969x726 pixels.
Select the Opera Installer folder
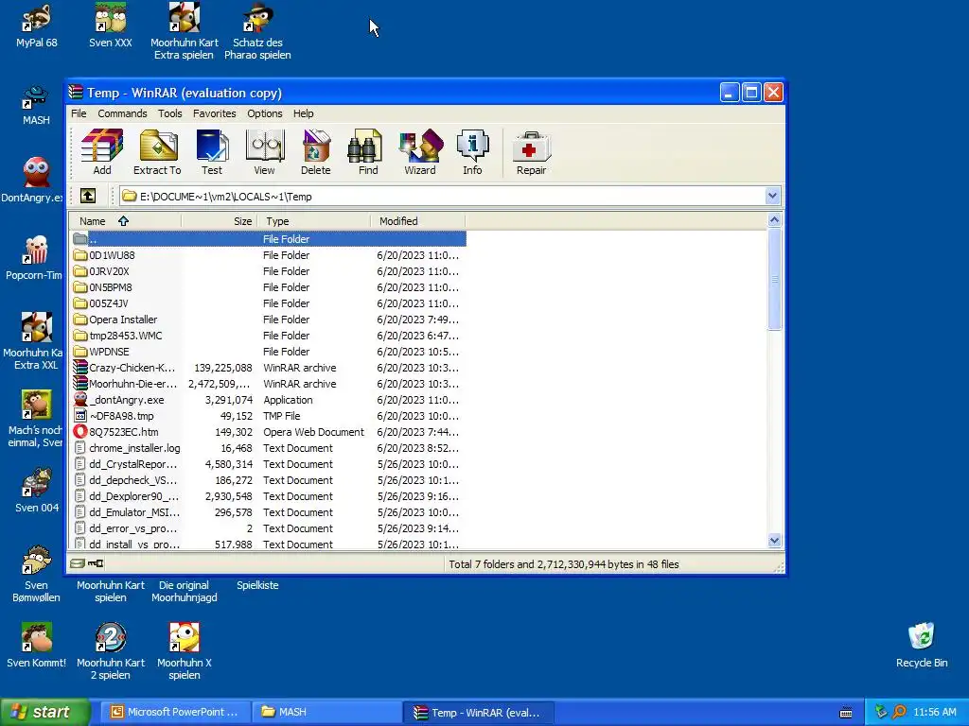click(268, 320)
